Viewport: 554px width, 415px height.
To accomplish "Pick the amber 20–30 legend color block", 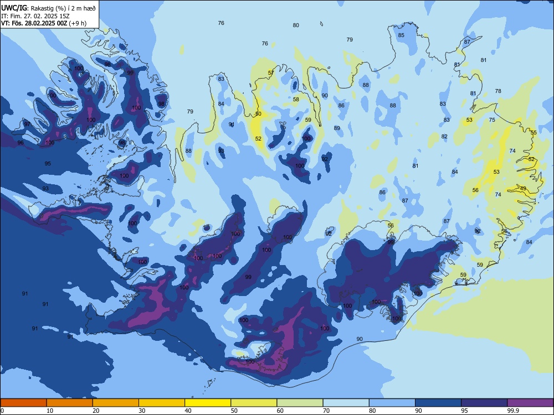I will [x=116, y=403].
